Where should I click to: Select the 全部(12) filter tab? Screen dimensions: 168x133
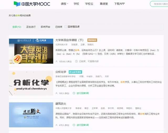click(17, 27)
